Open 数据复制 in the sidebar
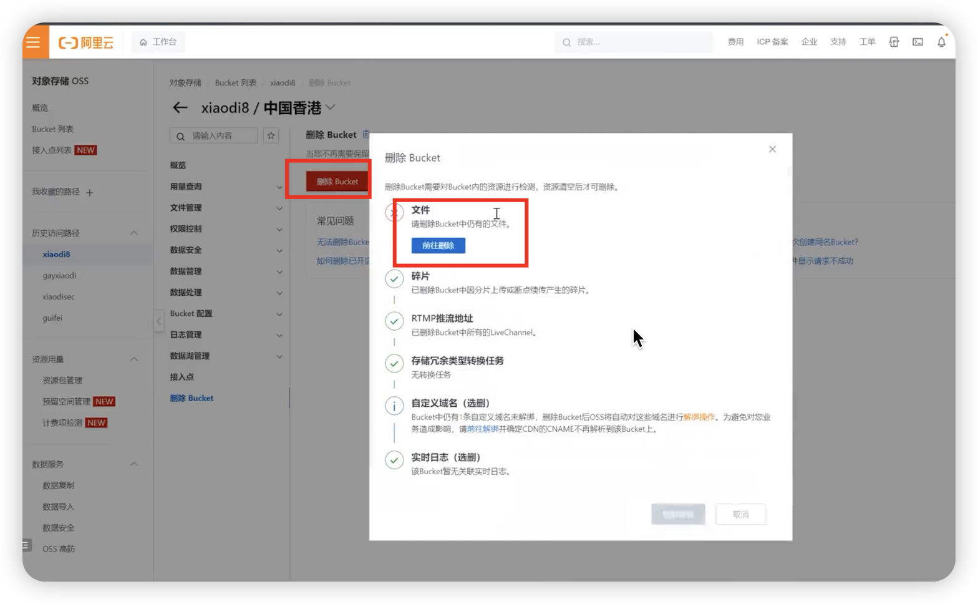Screen dimensions: 978x604 click(58, 485)
